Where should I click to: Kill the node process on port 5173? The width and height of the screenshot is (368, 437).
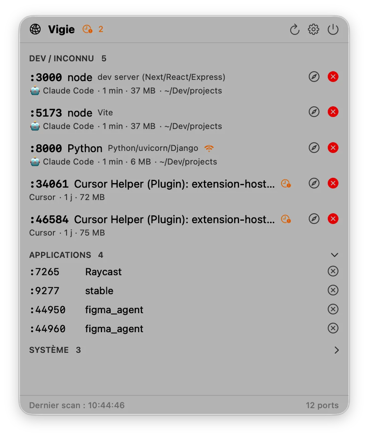[333, 112]
